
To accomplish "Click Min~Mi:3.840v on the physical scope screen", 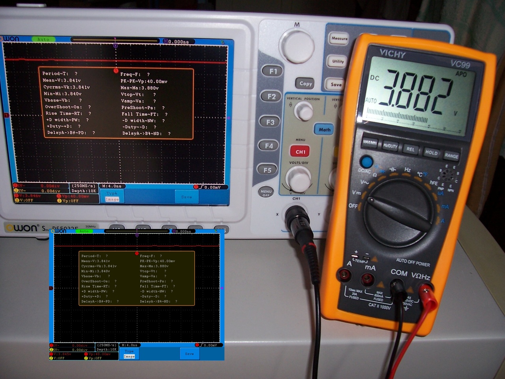I will click(62, 94).
